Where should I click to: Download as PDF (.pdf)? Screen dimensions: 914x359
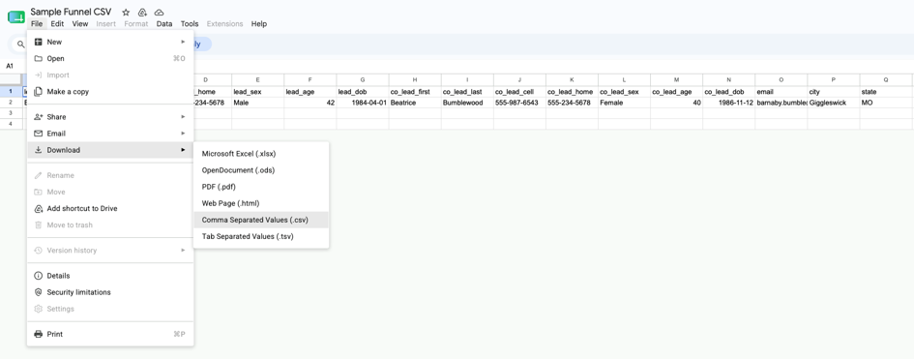[x=261, y=187]
